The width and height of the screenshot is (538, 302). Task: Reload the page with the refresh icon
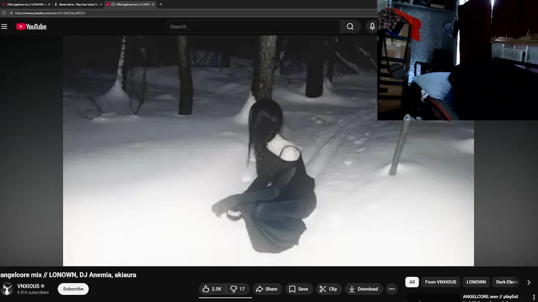click(x=4, y=13)
